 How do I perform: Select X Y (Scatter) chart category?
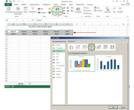pos(59,65)
